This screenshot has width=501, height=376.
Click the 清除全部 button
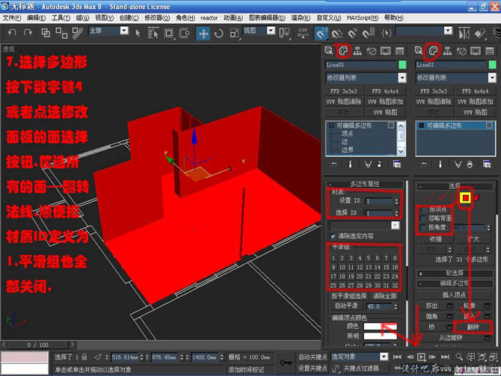pyautogui.click(x=384, y=296)
